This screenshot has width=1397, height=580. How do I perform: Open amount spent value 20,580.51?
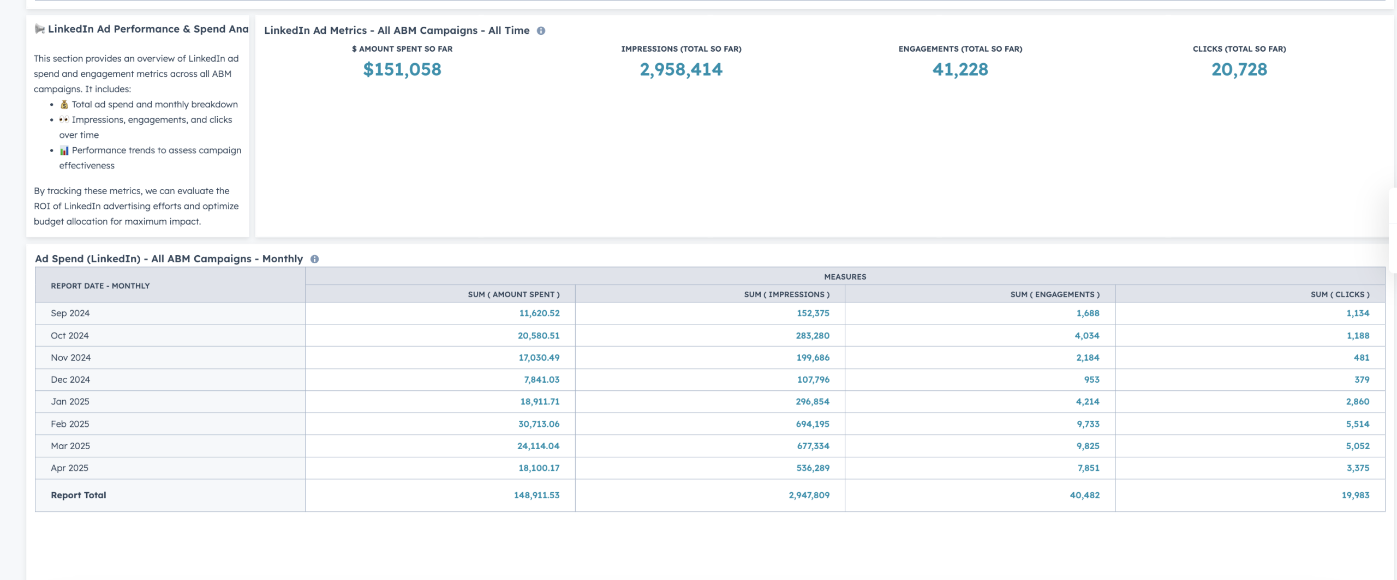point(539,336)
